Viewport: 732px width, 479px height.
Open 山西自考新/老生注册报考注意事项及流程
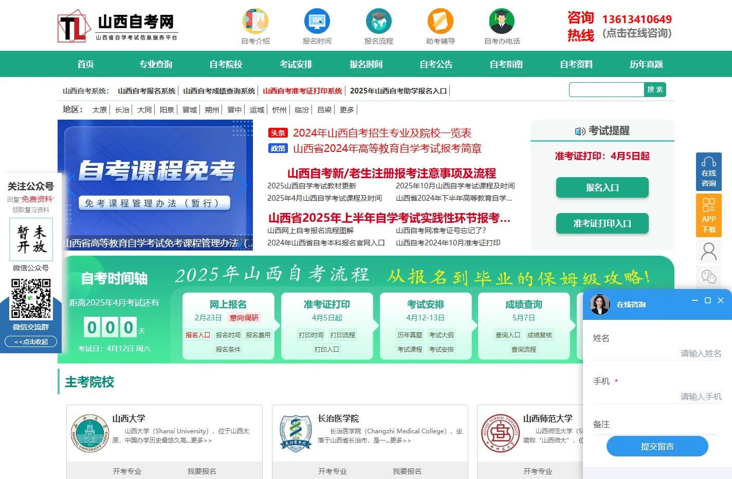(392, 174)
